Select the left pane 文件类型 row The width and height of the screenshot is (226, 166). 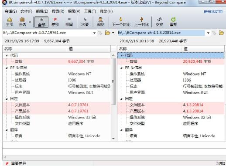pos(57,123)
